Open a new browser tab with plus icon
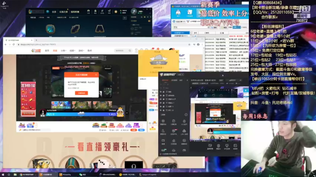 36,40
